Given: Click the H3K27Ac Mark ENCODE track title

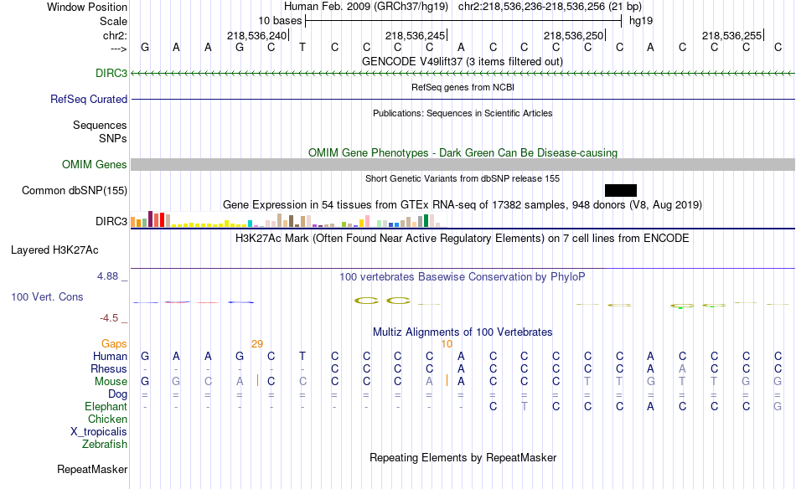Looking at the screenshot, I should pos(463,239).
